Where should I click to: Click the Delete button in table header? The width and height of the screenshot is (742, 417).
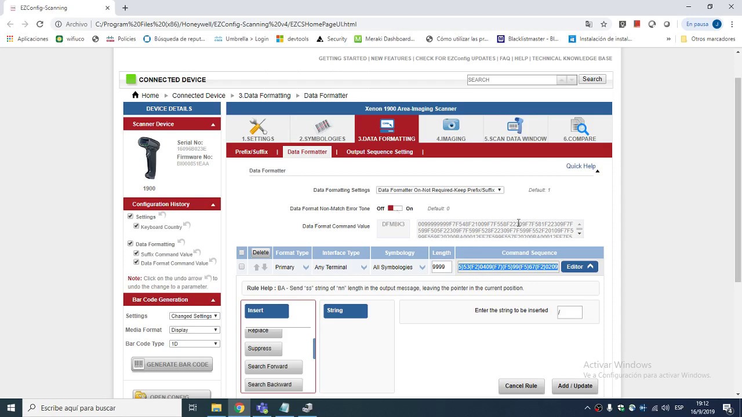click(260, 253)
